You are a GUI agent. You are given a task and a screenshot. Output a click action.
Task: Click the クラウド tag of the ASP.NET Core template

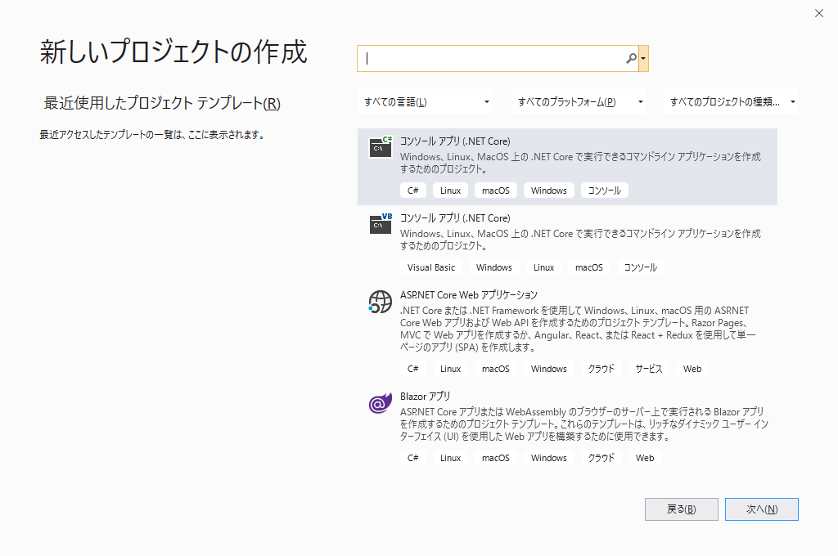[x=601, y=369]
